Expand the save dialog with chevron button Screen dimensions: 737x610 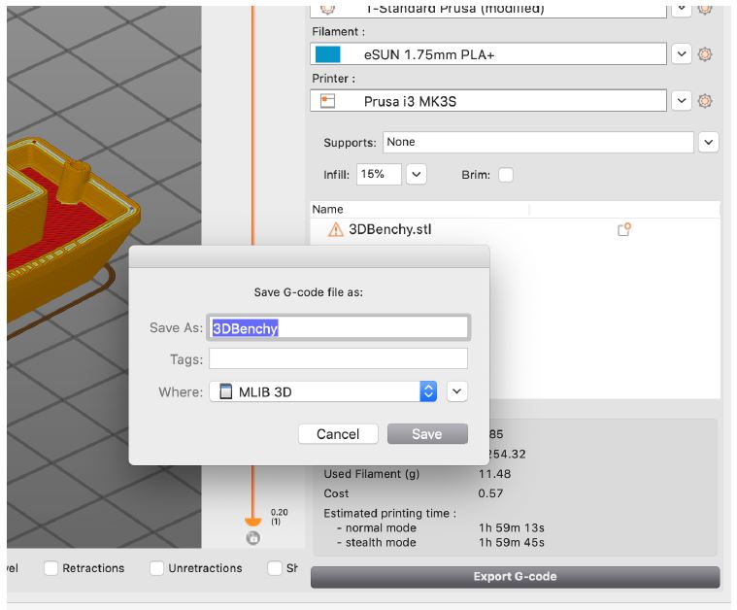(x=457, y=391)
